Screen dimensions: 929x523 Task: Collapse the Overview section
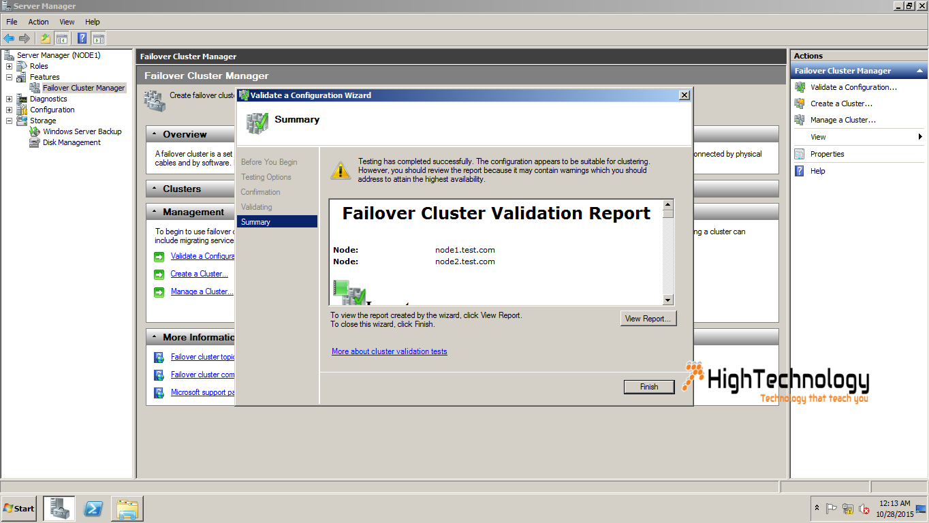pos(155,134)
